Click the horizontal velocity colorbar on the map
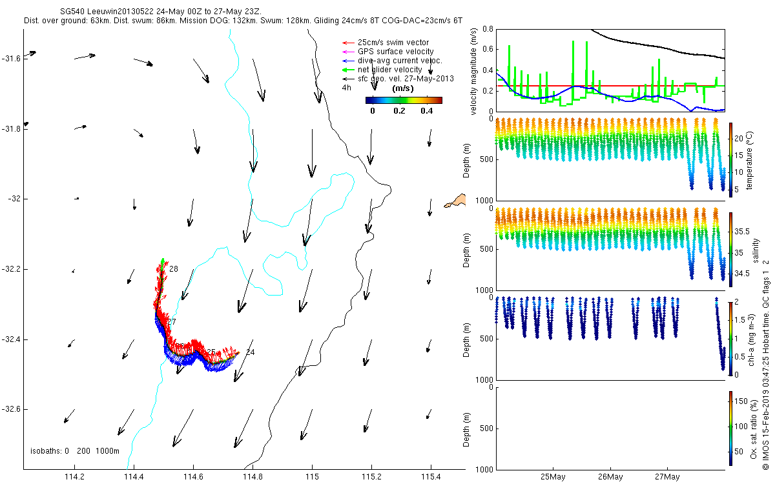This screenshot has width=775, height=484. point(404,100)
